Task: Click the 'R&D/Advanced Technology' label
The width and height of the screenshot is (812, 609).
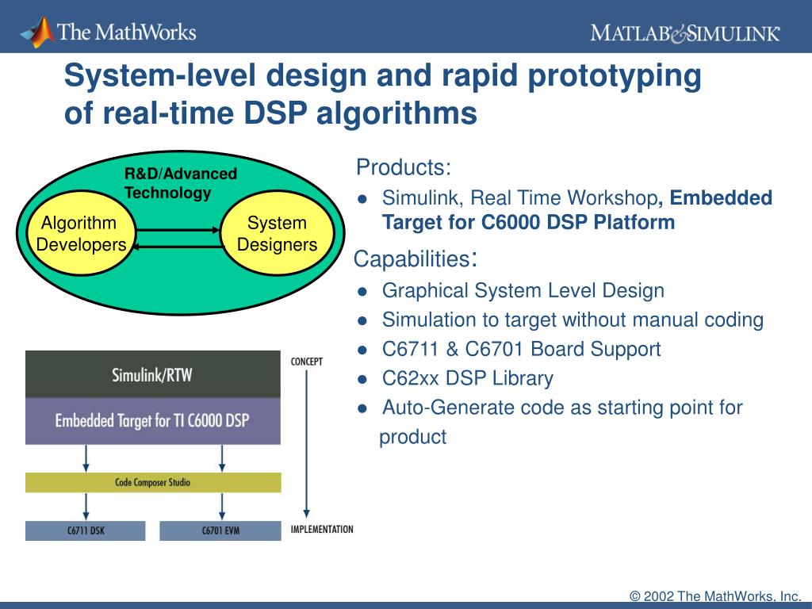Action: pos(180,183)
